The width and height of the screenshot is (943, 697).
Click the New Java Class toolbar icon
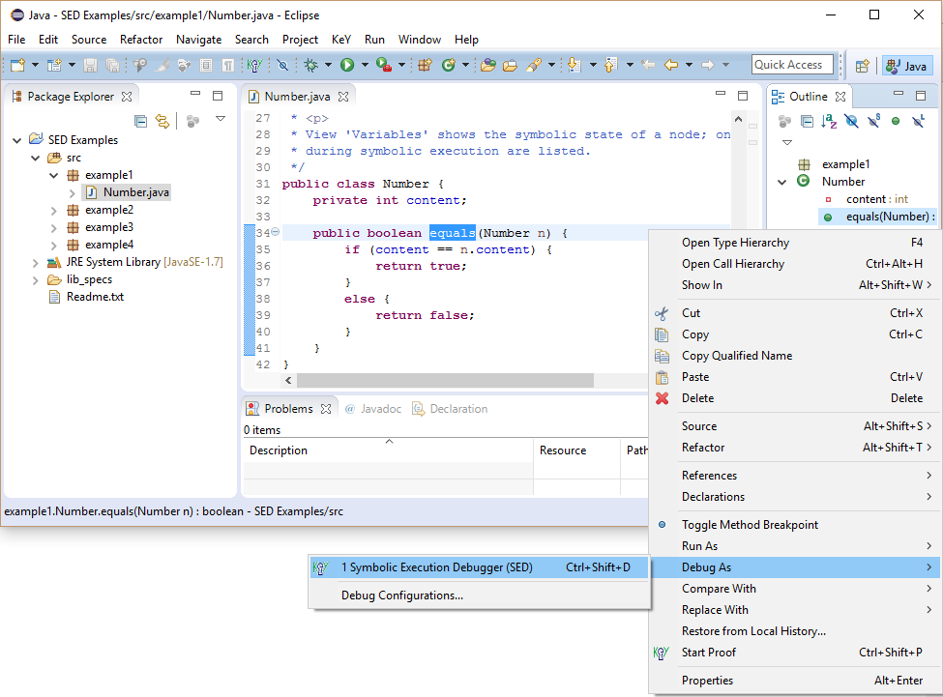(449, 65)
